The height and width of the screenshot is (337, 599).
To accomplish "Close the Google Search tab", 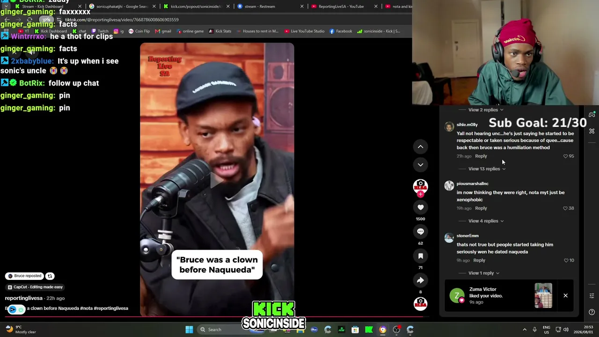I will [x=153, y=7].
